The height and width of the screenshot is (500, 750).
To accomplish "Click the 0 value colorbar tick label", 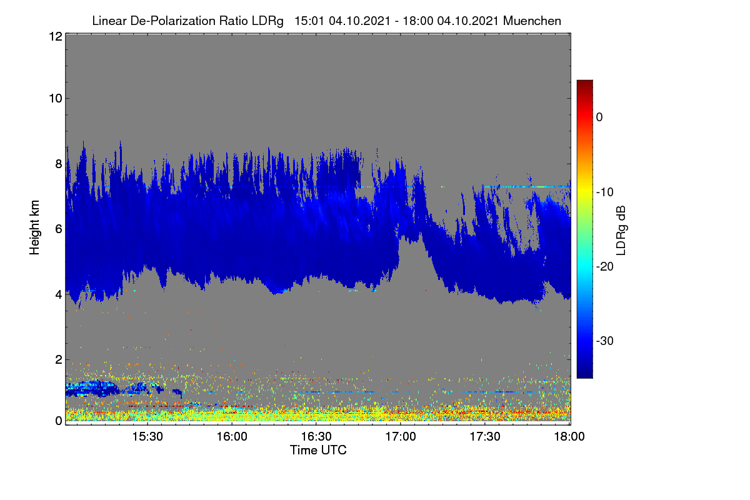I will pyautogui.click(x=599, y=117).
